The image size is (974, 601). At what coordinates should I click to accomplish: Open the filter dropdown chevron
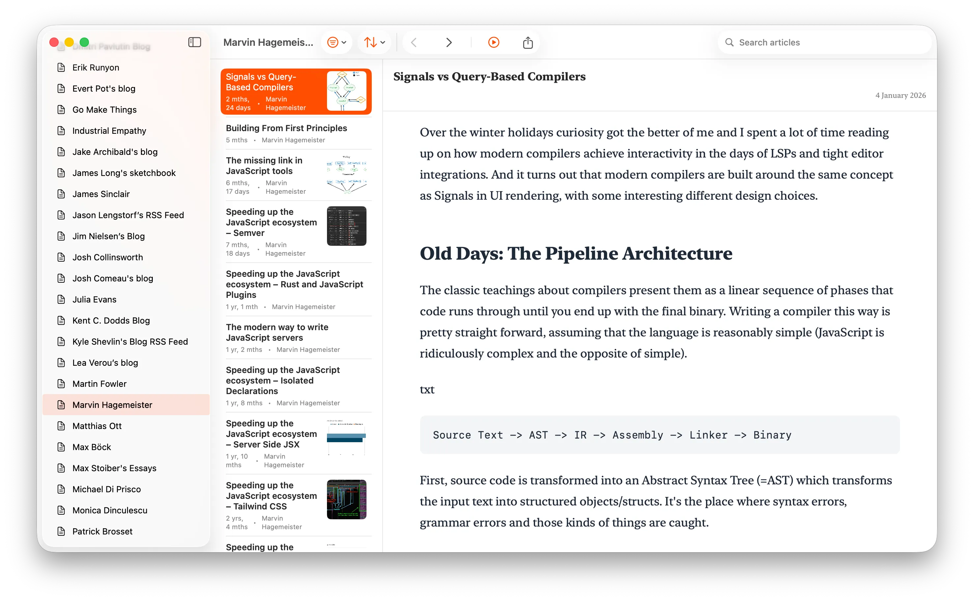coord(344,42)
